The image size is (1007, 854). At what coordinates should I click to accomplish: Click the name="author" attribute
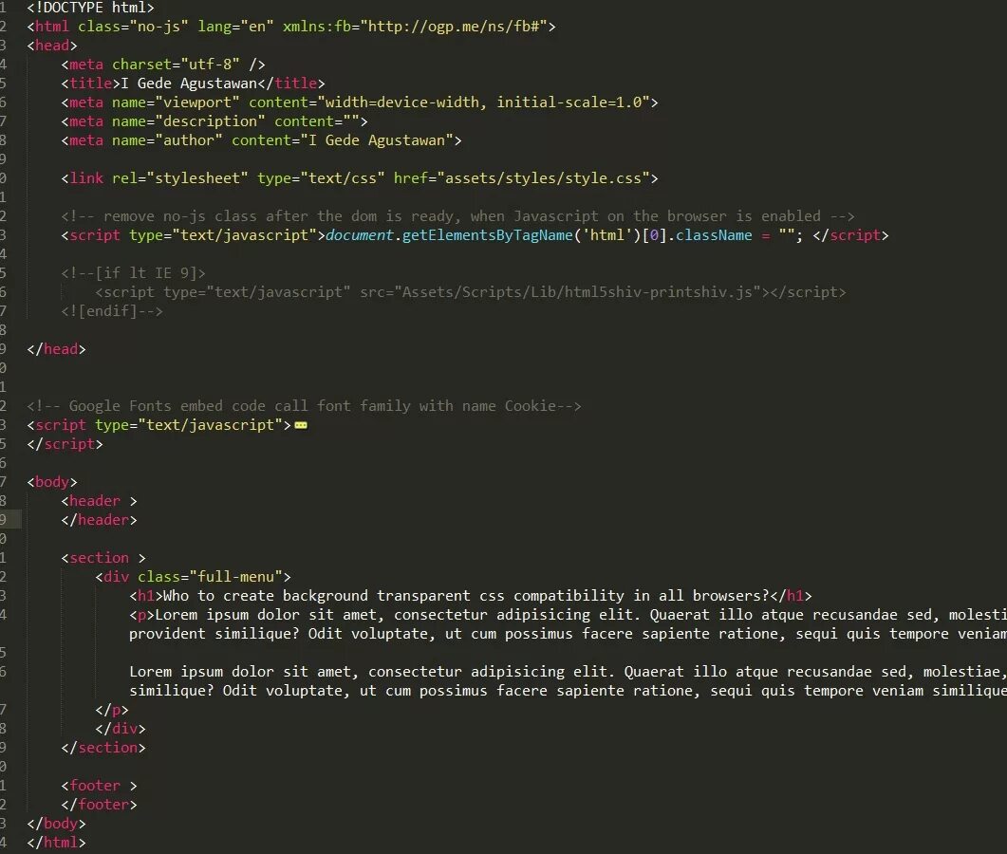pyautogui.click(x=168, y=140)
